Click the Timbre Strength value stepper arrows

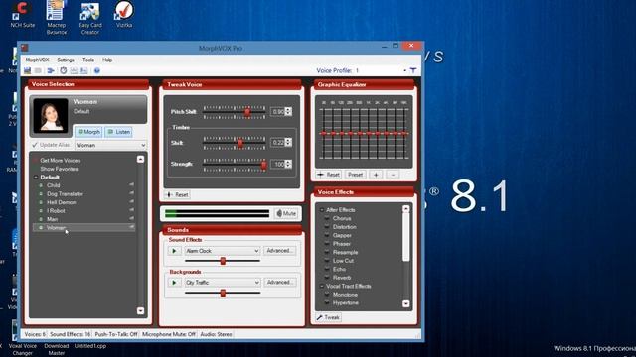(288, 164)
